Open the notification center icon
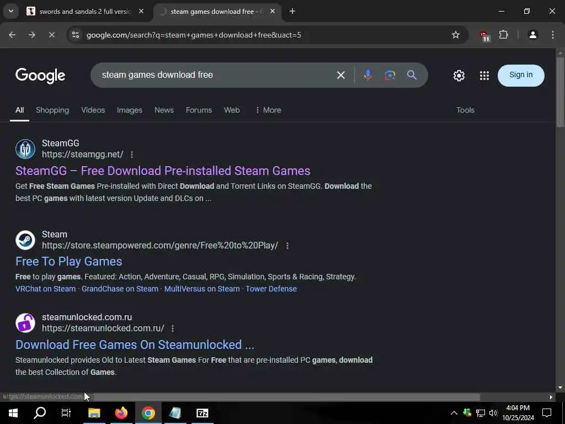 [547, 413]
